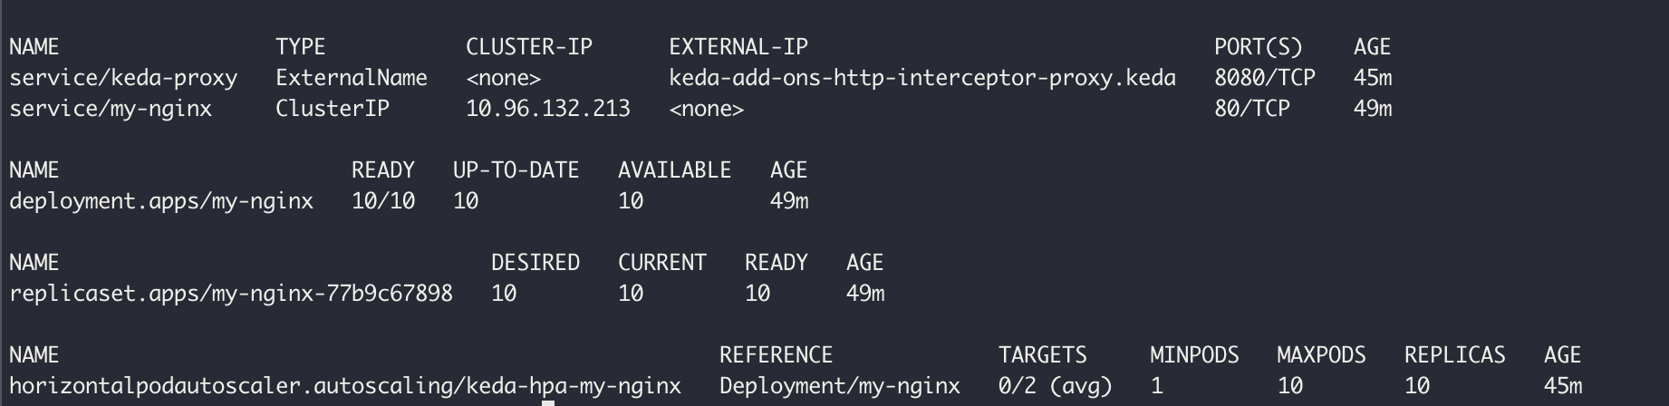Click the MINPODS column header

1194,355
